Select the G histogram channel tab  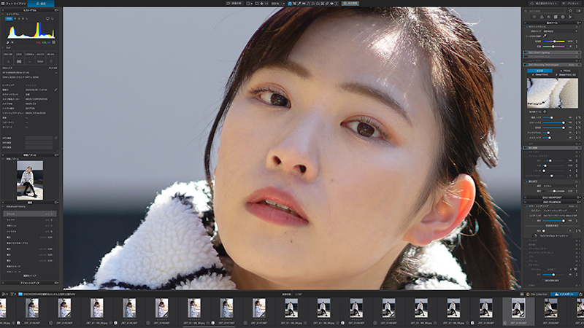tap(19, 19)
